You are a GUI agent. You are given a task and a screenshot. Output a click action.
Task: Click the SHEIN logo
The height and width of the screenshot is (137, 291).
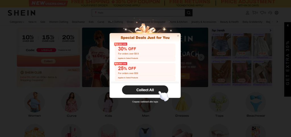[22, 13]
